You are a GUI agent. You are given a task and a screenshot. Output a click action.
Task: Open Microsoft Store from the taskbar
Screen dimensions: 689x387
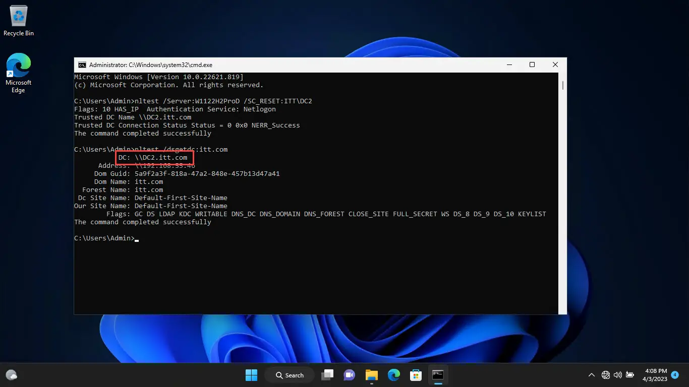point(416,375)
